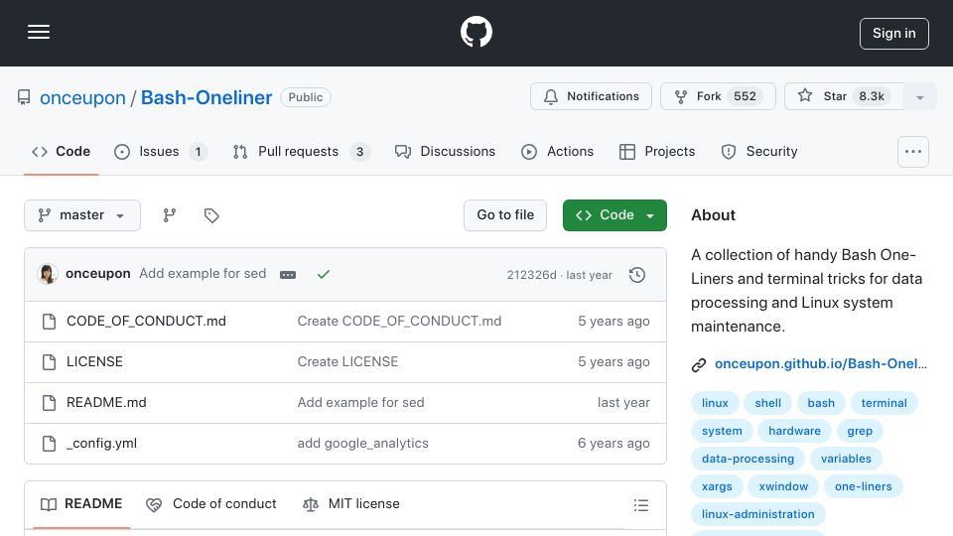Select the data-processing topic tag

pyautogui.click(x=748, y=459)
